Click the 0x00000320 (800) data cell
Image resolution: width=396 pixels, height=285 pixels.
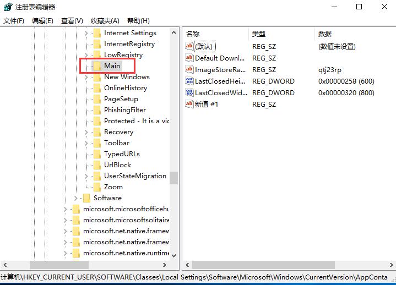[346, 93]
